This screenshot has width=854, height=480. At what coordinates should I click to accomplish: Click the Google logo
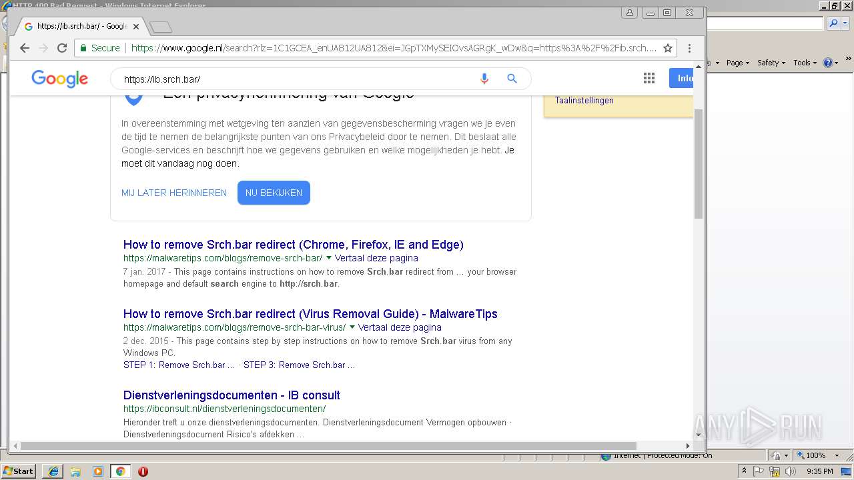click(x=59, y=79)
